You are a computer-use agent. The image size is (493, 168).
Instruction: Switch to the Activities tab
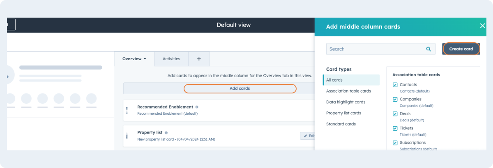click(x=171, y=59)
